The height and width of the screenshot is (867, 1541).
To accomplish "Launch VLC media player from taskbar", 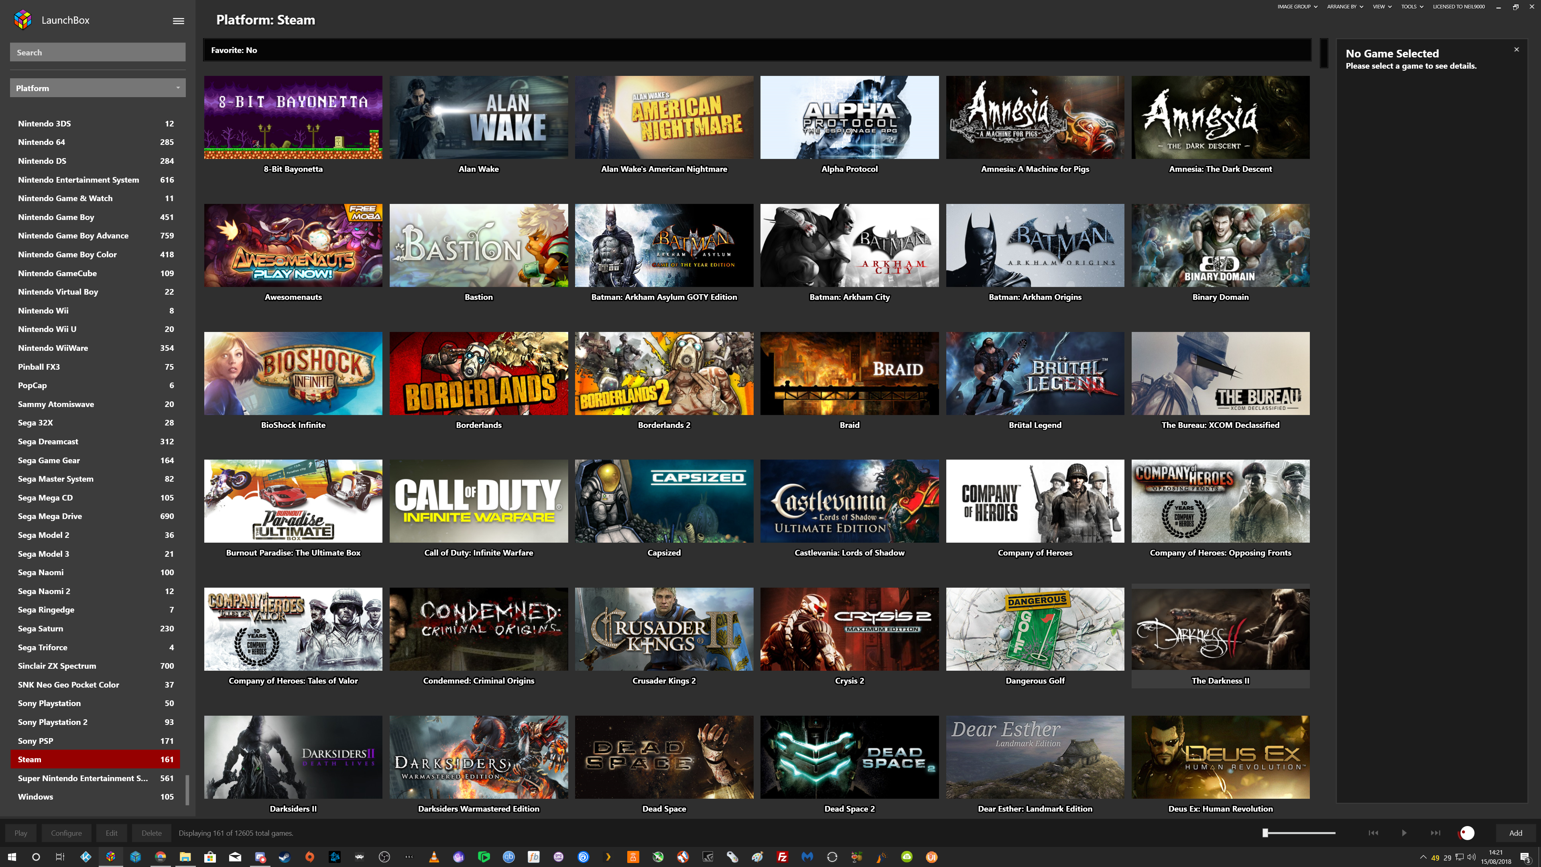I will point(434,857).
